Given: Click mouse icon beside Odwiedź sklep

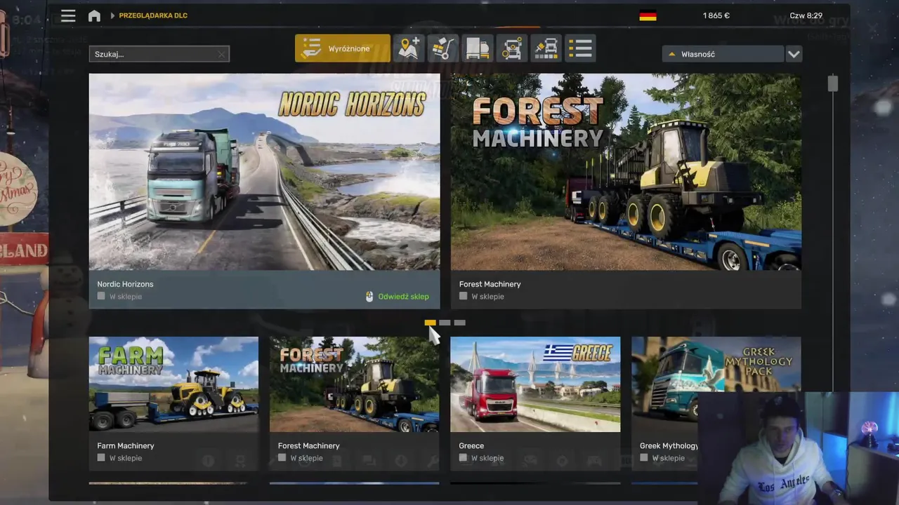Looking at the screenshot, I should click(369, 297).
